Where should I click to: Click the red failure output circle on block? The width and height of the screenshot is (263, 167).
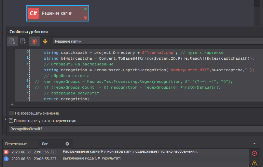point(85,18)
